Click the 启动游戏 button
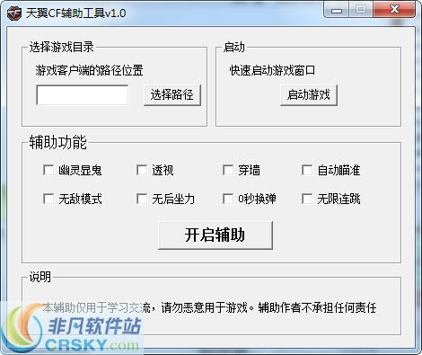The width and height of the screenshot is (422, 355). coord(309,95)
